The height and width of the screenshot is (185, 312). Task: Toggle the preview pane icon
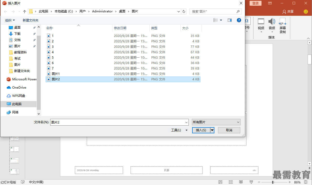point(229,20)
